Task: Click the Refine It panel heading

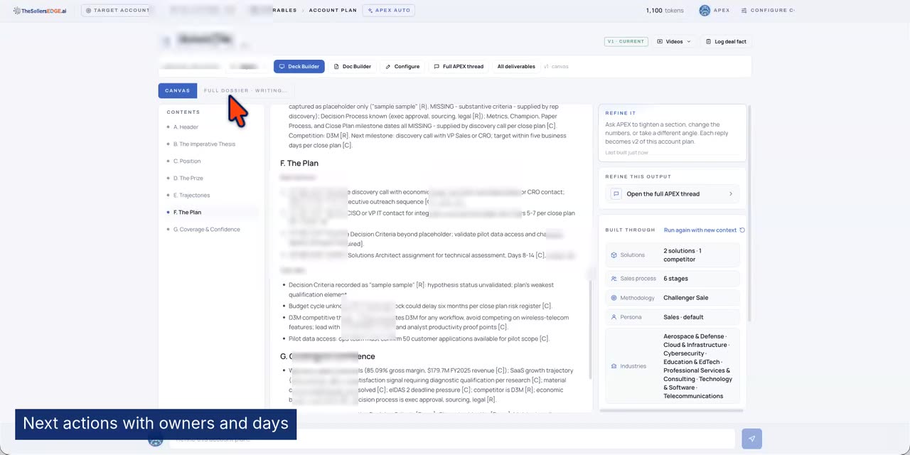Action: pos(621,113)
